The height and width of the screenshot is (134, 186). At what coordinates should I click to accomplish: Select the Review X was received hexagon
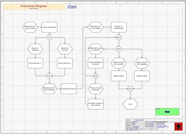click(95, 89)
